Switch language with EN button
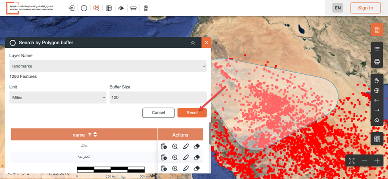This screenshot has width=388, height=179. click(x=338, y=8)
